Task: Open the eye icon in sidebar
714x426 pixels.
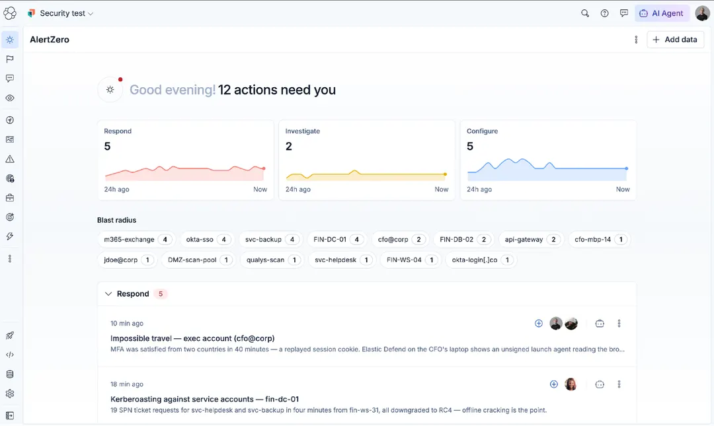Action: (9, 98)
